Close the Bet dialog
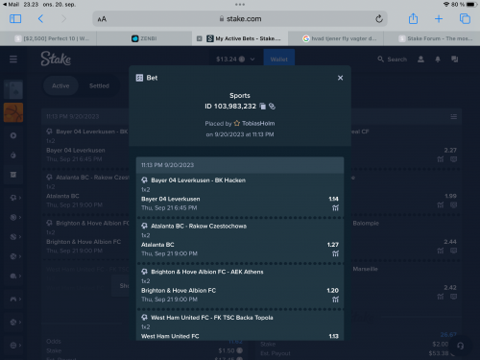This screenshot has height=360, width=480. 340,78
